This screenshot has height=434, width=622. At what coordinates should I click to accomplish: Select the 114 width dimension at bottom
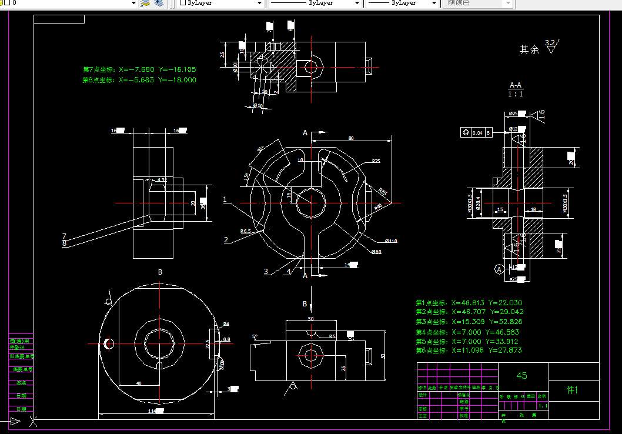click(x=155, y=411)
